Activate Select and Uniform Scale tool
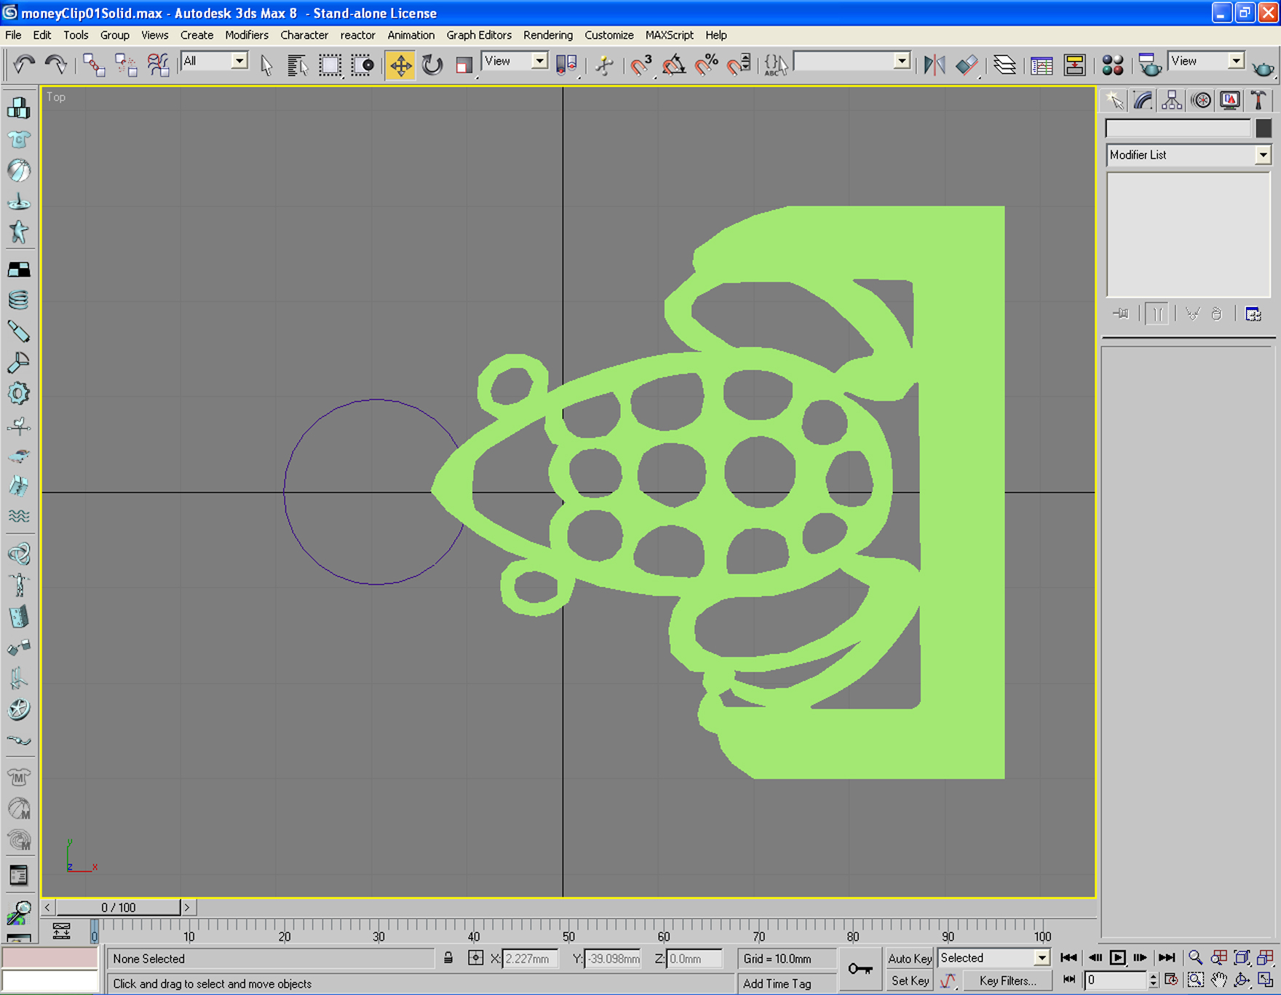 click(464, 65)
